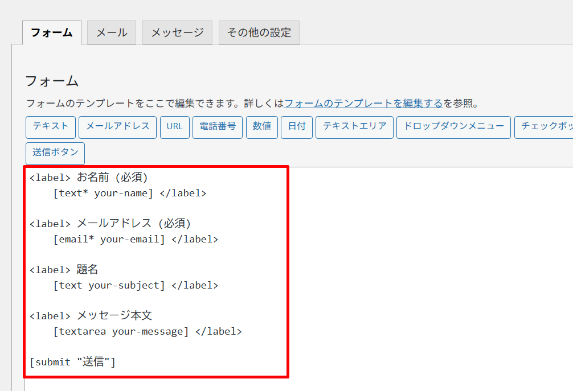The height and width of the screenshot is (391, 573).
Task: Place cursor on [text* your-name] line
Action: 130,193
